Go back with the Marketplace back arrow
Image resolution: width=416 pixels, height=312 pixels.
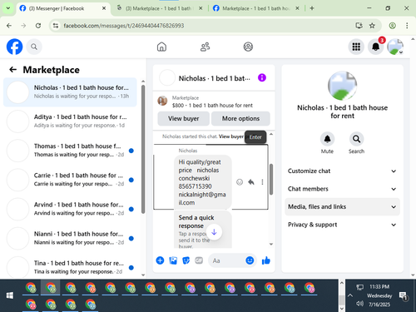pyautogui.click(x=12, y=70)
